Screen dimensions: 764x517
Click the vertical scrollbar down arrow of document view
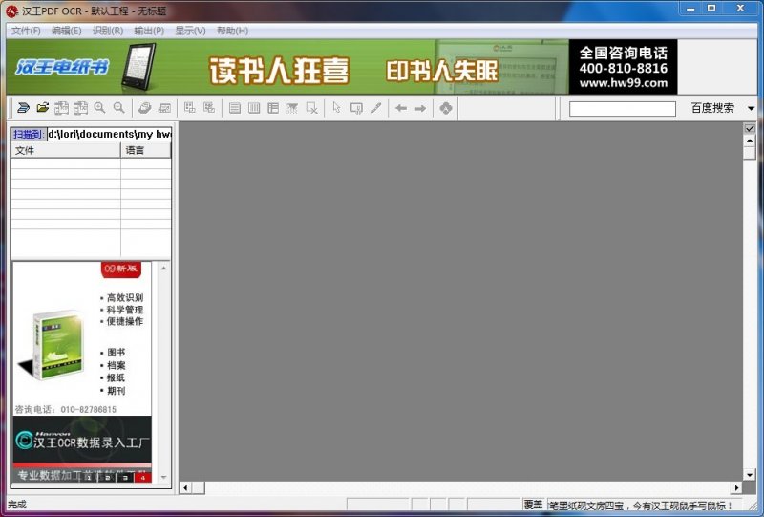[x=750, y=475]
